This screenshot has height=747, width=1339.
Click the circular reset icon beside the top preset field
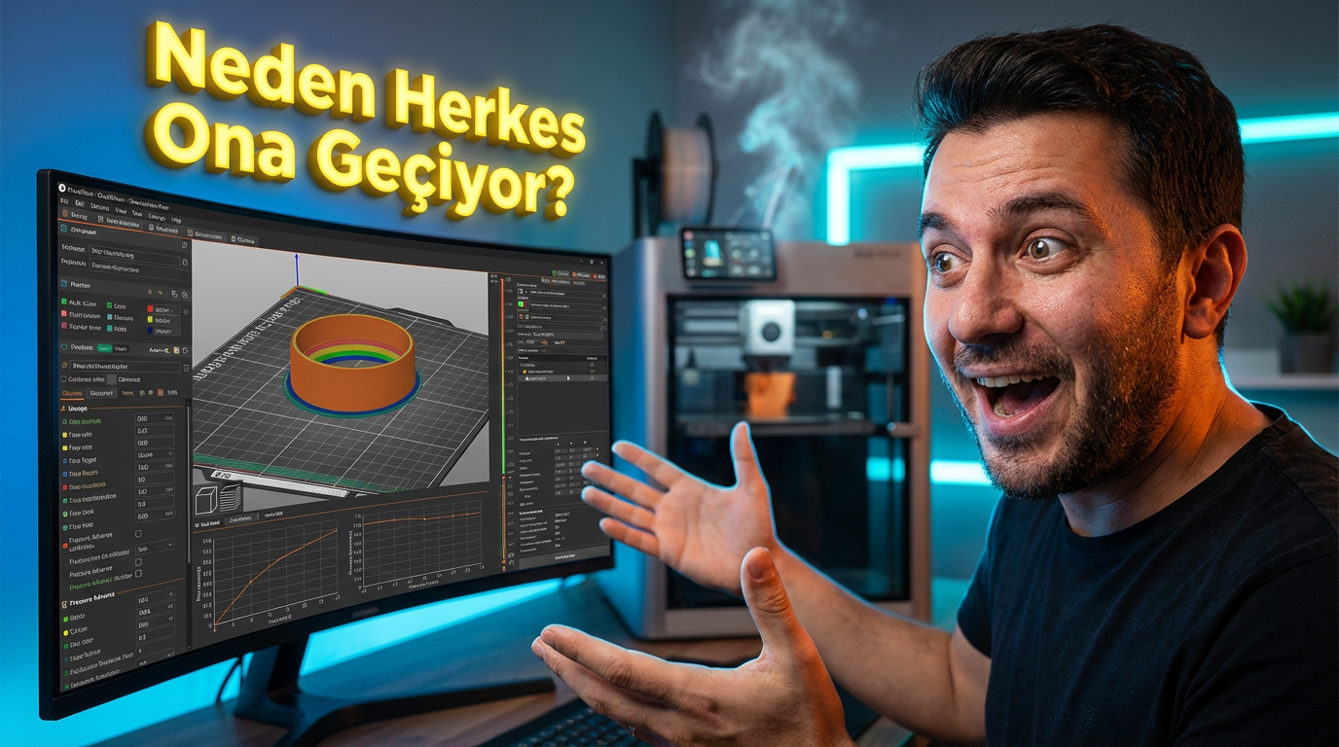[x=184, y=247]
